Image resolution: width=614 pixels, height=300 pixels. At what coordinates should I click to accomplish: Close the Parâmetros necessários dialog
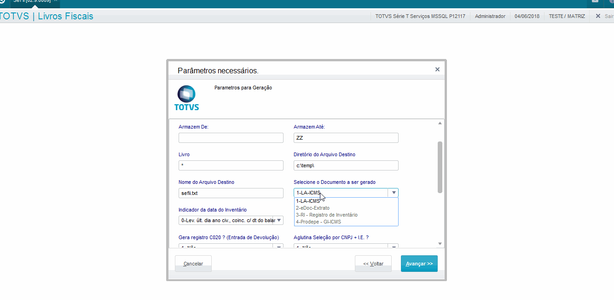437,70
